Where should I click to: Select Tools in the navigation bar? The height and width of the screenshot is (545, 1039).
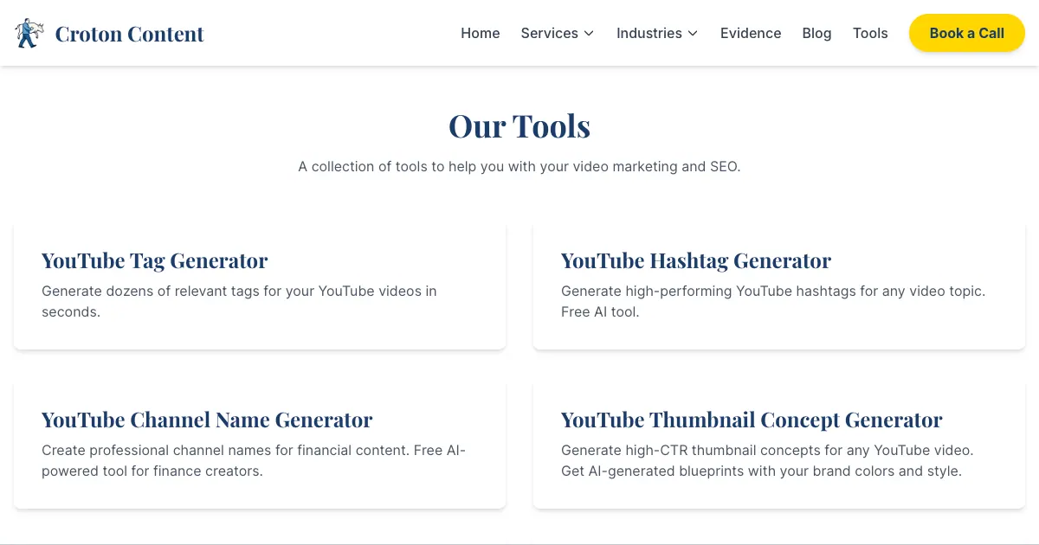(x=870, y=33)
